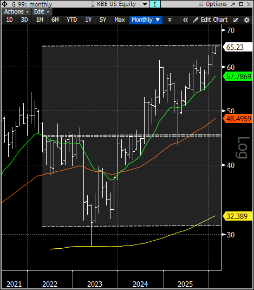Collapse the toolbar with double-chevron icon
Screen dimensions: 254x290
(185, 20)
